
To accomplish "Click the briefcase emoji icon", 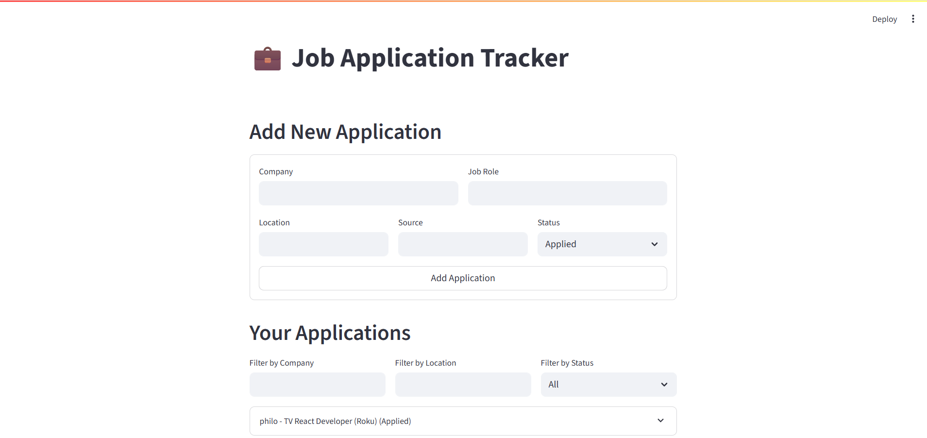I will pyautogui.click(x=268, y=59).
